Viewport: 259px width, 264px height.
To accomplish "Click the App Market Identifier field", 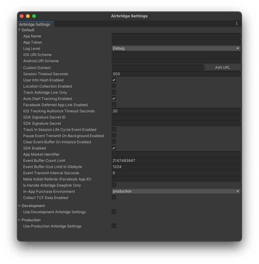I will tap(176, 154).
